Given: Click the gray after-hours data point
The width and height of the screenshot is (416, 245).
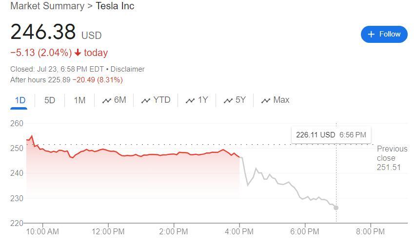Looking at the screenshot, I should 336,208.
